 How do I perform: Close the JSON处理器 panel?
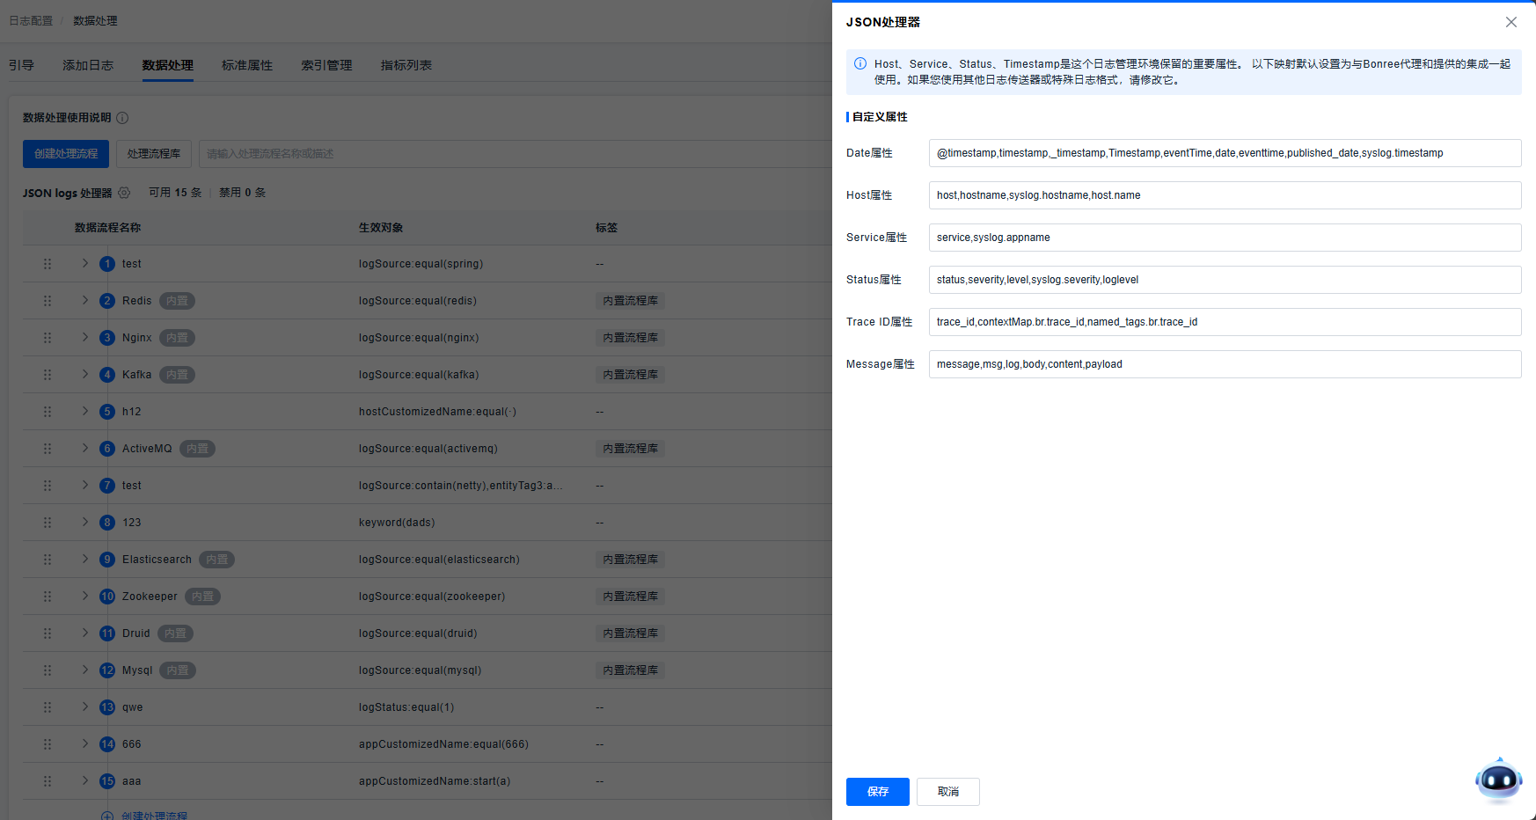[1510, 22]
